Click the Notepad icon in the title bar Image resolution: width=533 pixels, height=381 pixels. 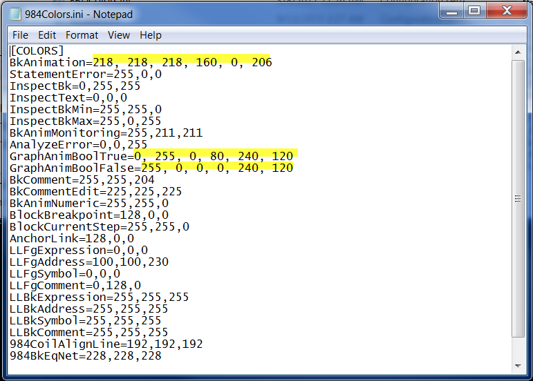tap(15, 14)
